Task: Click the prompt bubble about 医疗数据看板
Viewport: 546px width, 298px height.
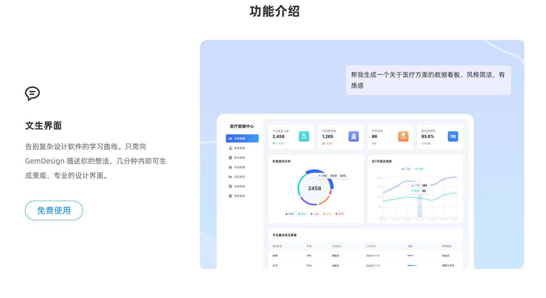Action: 428,80
